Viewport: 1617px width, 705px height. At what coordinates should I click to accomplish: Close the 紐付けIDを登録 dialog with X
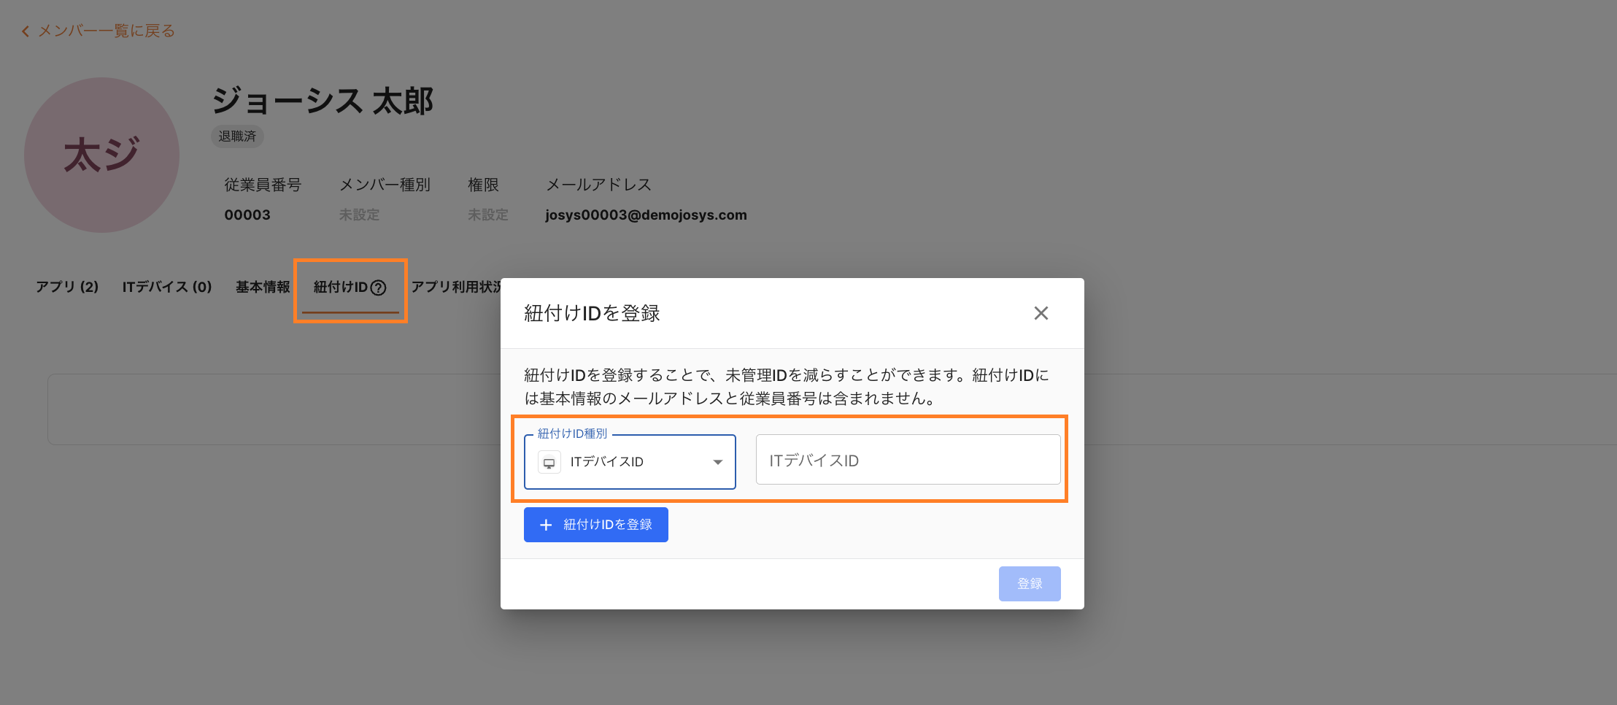(1041, 313)
